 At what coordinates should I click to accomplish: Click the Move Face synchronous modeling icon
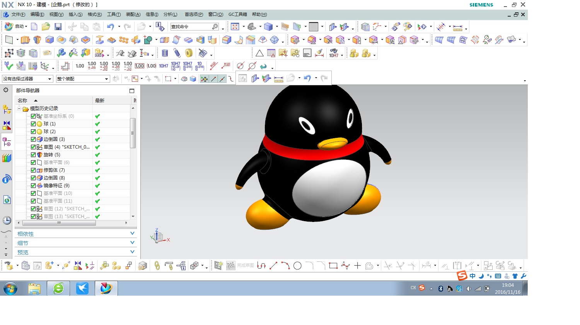click(295, 40)
